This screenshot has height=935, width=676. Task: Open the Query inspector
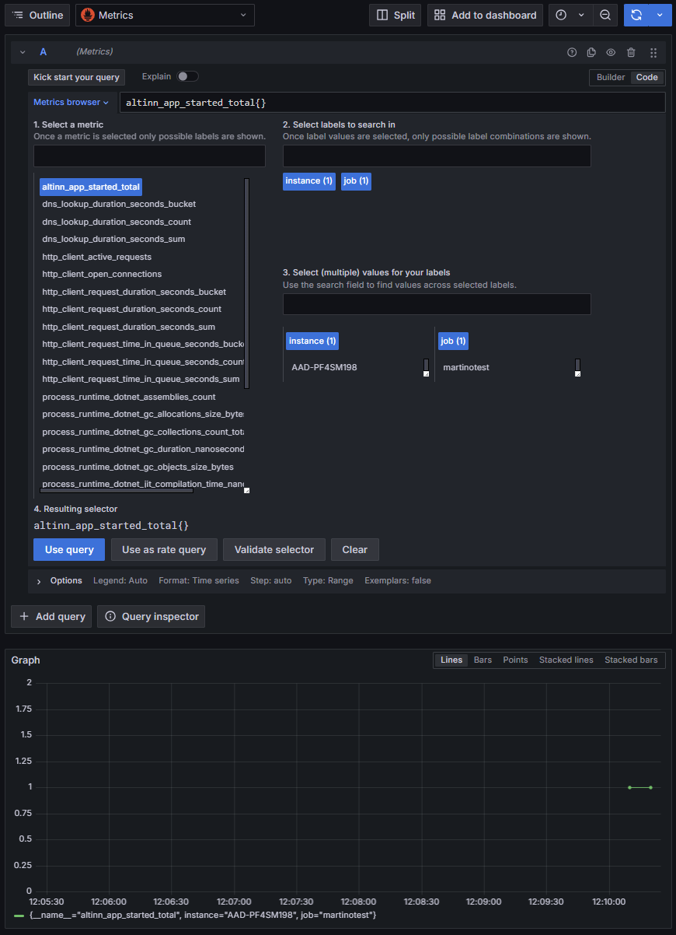(151, 616)
